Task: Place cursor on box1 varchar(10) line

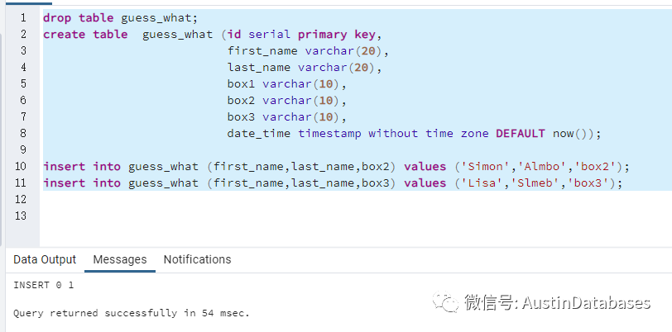Action: tap(286, 83)
